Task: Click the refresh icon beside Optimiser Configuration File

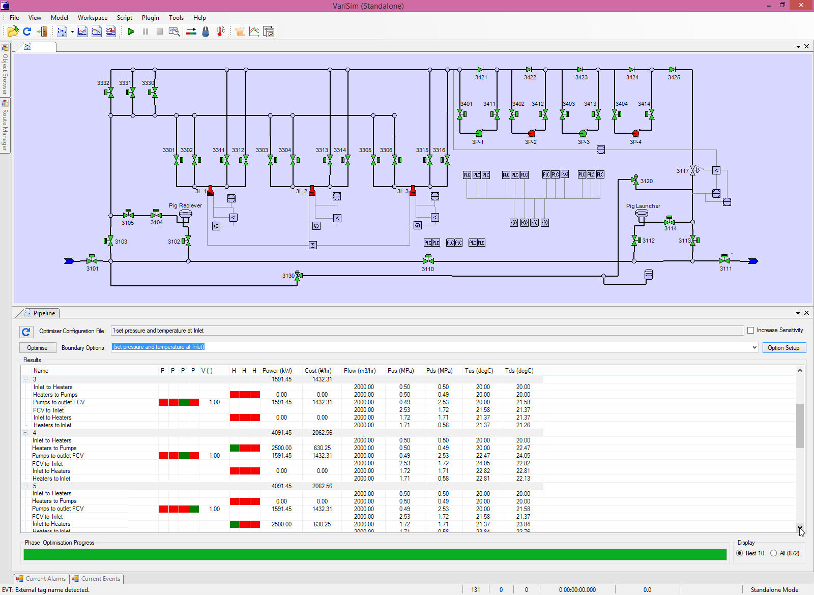Action: (x=26, y=332)
